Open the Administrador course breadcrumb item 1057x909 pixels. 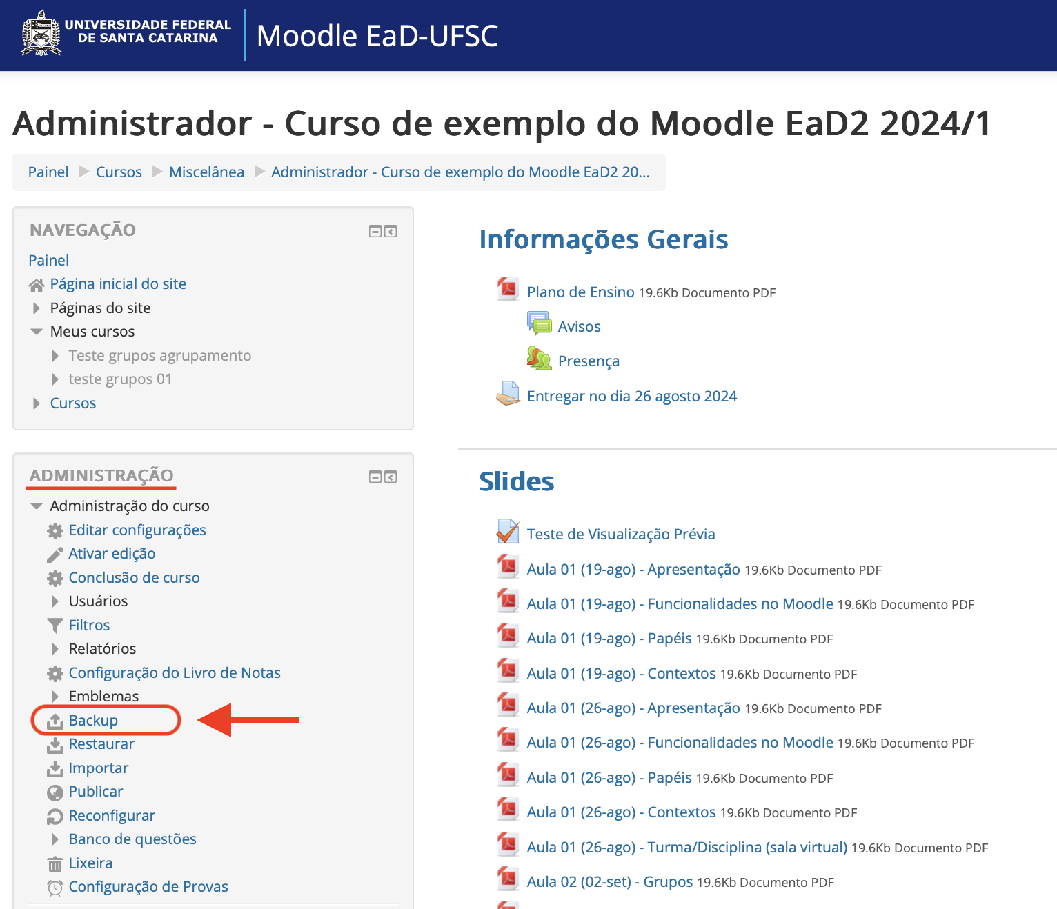(460, 172)
